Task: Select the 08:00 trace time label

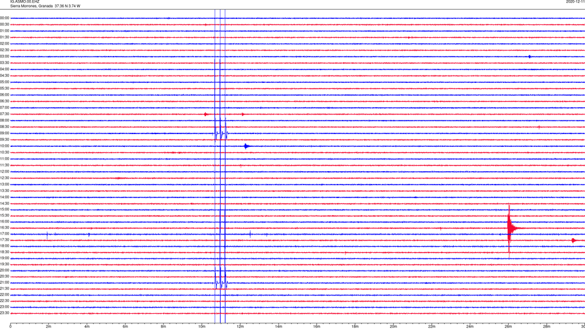Action: point(4,121)
